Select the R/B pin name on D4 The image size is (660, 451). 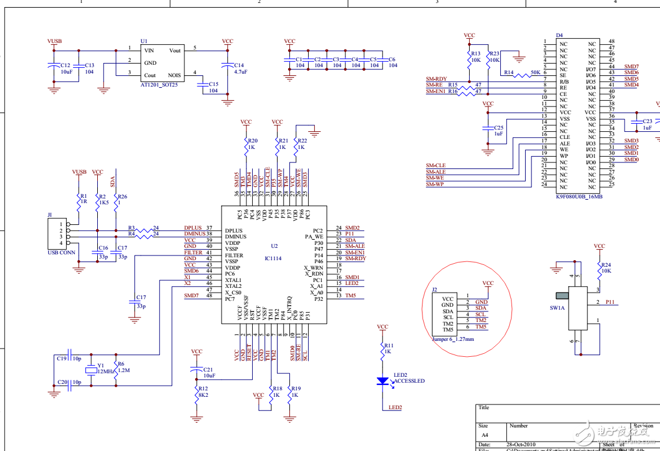click(x=564, y=82)
